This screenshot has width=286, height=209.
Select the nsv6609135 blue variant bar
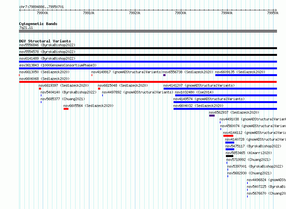[x=246, y=75]
